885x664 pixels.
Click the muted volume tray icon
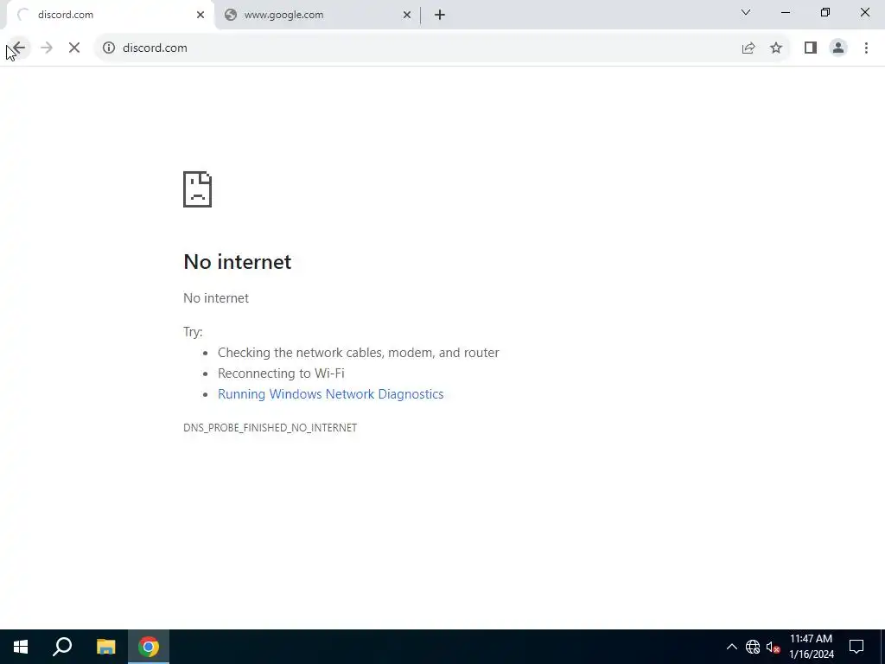coord(773,647)
